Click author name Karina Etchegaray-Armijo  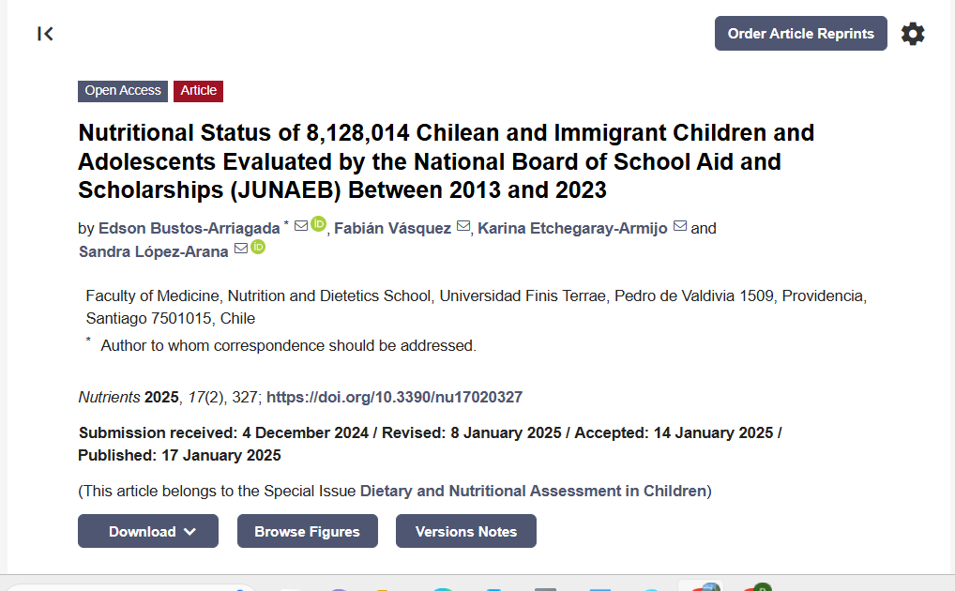tap(574, 228)
